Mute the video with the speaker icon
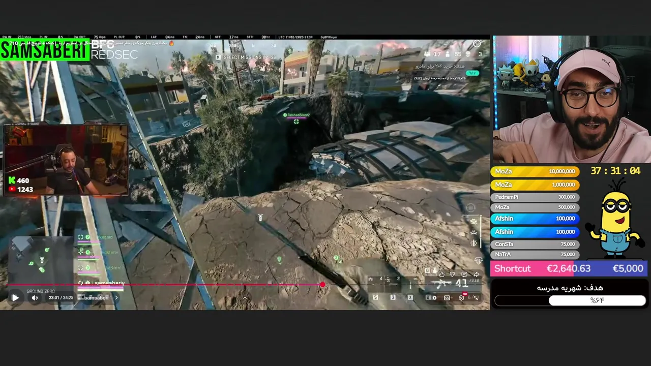 (35, 298)
